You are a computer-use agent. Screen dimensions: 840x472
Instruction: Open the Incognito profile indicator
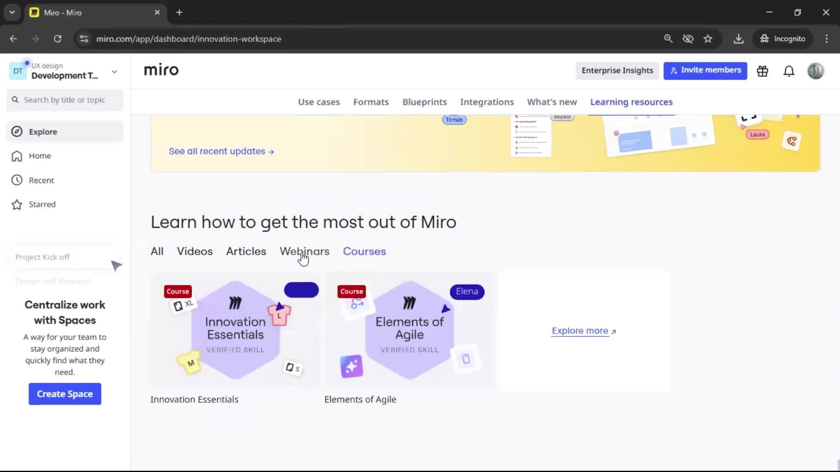[783, 38]
